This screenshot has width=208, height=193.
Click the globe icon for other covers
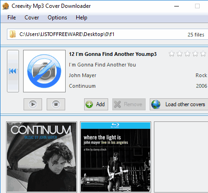pyautogui.click(x=156, y=104)
